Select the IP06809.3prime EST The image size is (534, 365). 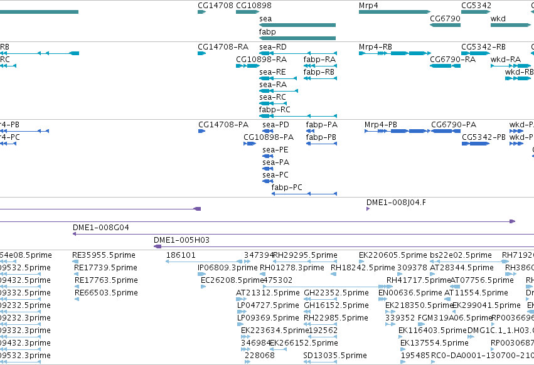tap(201, 274)
